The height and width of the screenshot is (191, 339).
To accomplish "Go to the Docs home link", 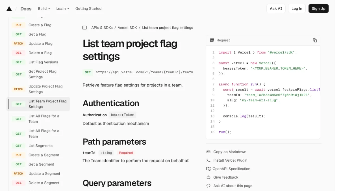I will pos(26,8).
